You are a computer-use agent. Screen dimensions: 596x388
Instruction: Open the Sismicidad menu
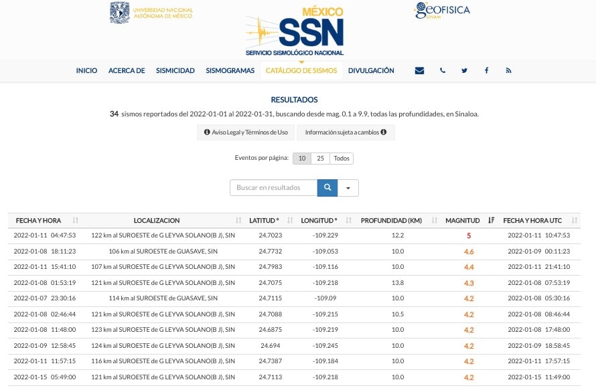tap(175, 71)
